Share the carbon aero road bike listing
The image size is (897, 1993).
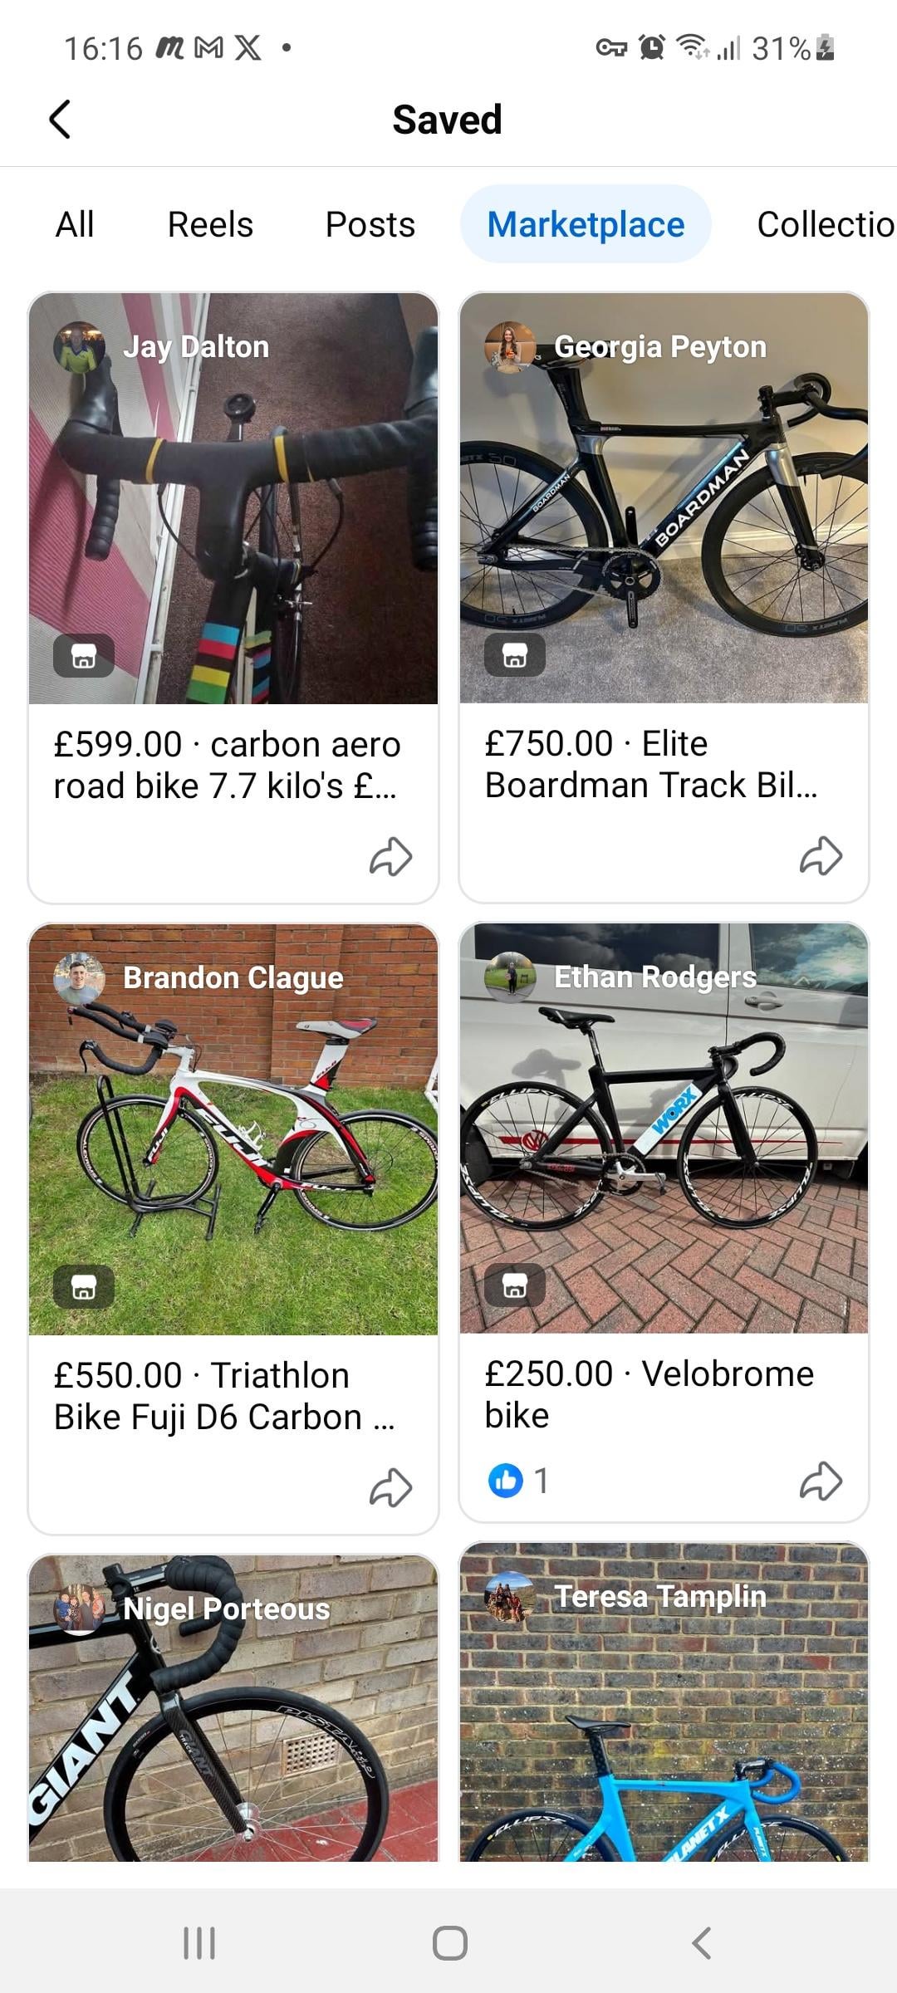pyautogui.click(x=390, y=856)
